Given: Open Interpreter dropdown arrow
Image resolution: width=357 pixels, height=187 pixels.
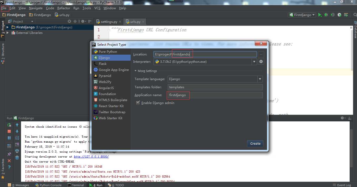Looking at the screenshot, I should [254, 62].
